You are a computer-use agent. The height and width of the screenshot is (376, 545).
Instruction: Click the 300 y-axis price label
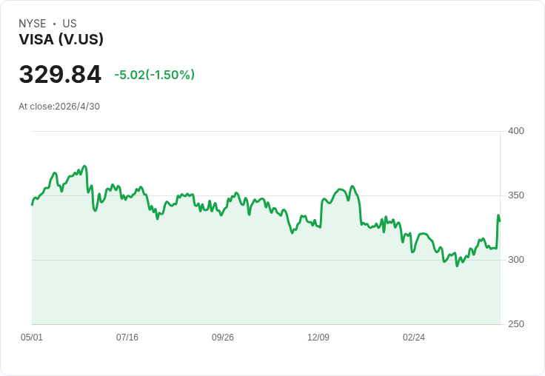coord(516,260)
